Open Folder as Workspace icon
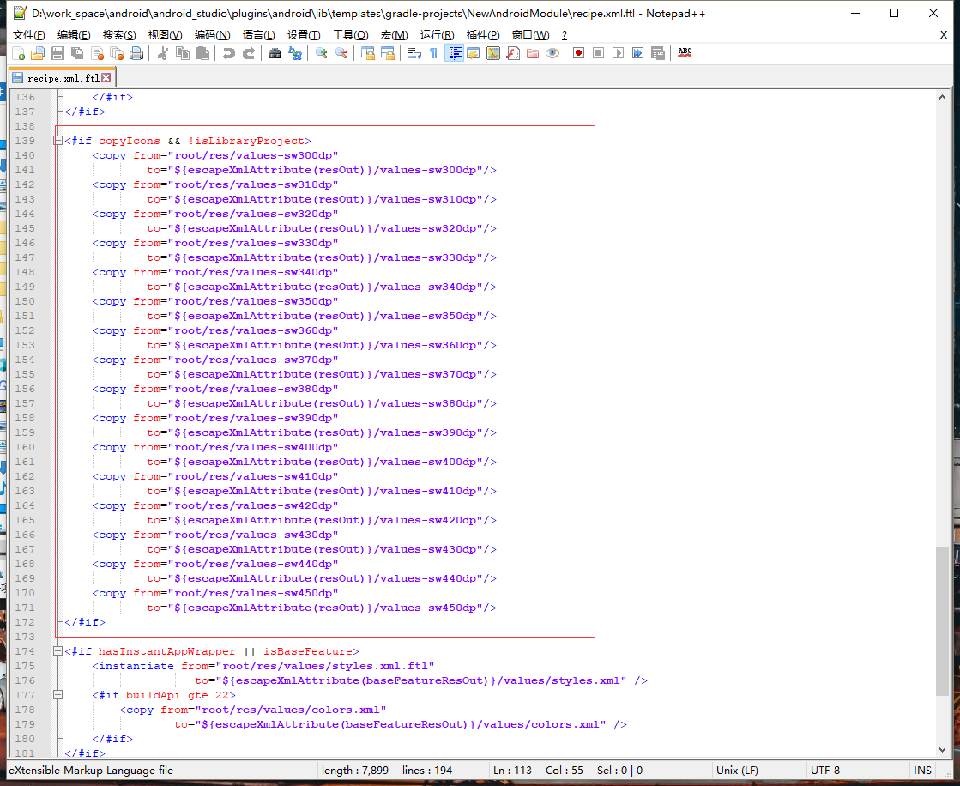 tap(533, 54)
